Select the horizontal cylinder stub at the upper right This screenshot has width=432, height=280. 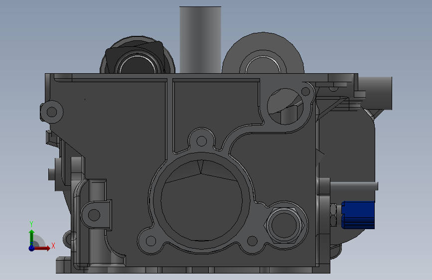pyautogui.click(x=375, y=93)
